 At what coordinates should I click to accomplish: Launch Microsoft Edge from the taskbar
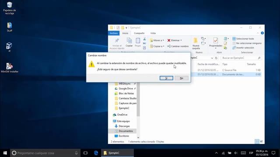[x=96, y=153]
